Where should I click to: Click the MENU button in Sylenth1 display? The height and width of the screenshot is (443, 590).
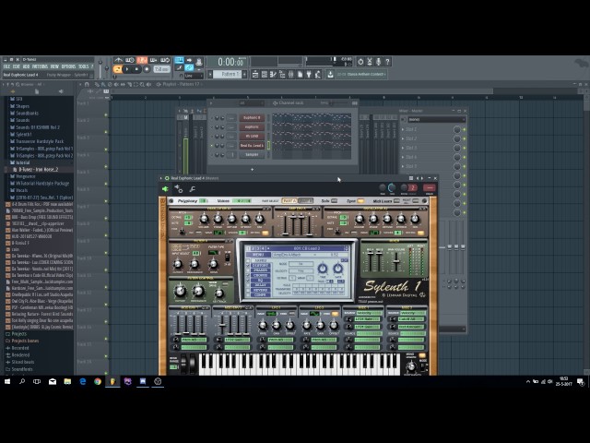[x=258, y=255]
